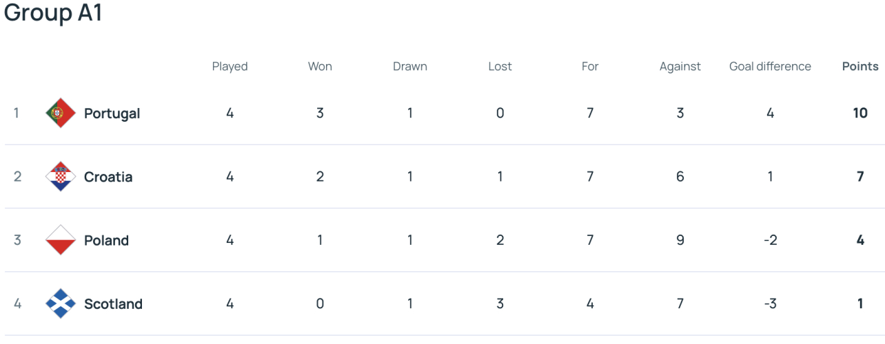
Task: Click the Croatia flag icon
Action: 61,177
